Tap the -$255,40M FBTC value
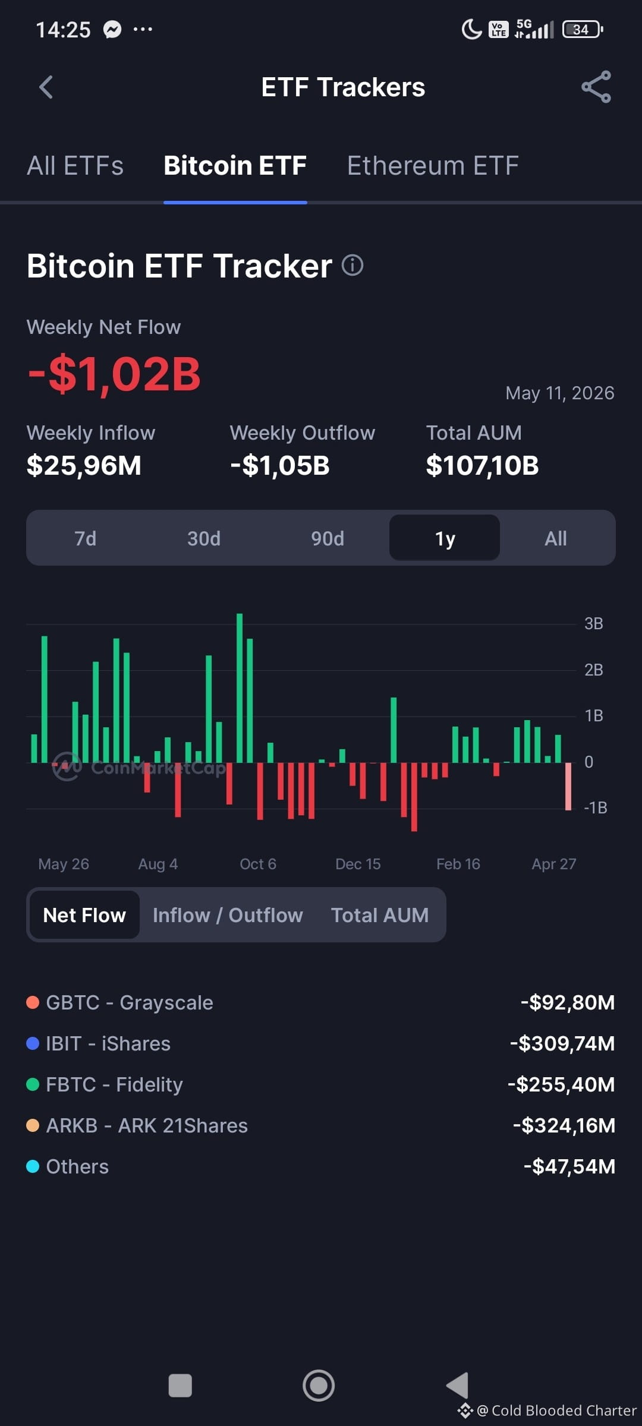The width and height of the screenshot is (642, 1426). point(561,1084)
